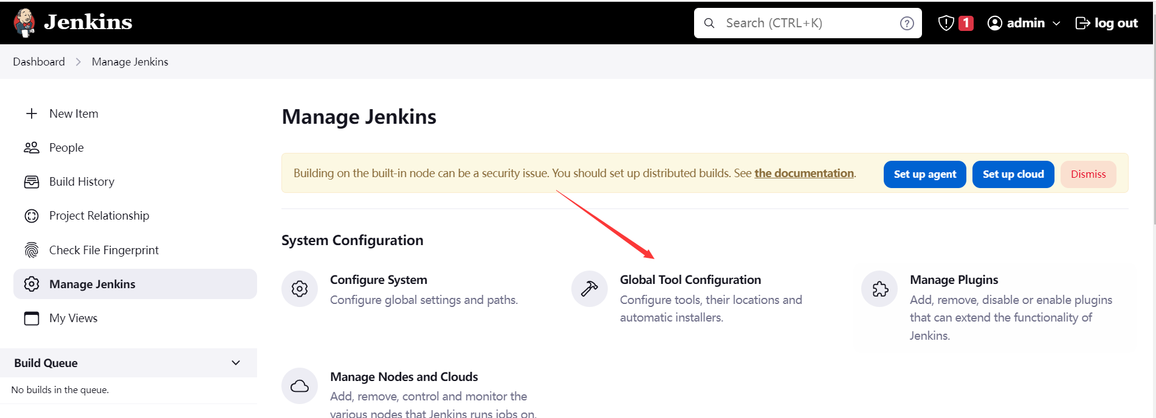Open Configure System
Image resolution: width=1156 pixels, height=418 pixels.
click(x=379, y=280)
